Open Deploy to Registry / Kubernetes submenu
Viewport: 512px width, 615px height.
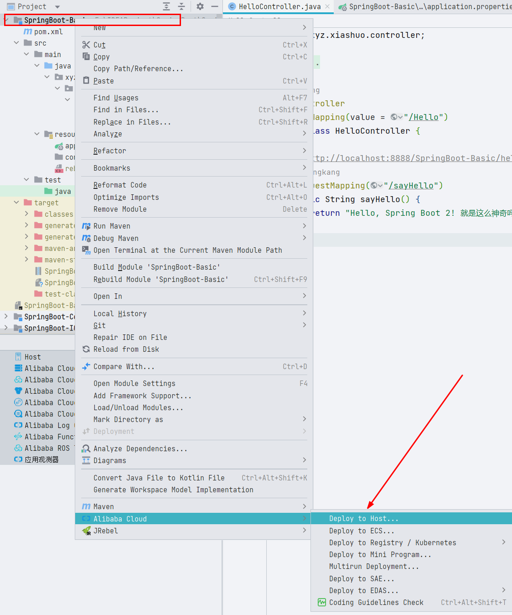click(412, 542)
